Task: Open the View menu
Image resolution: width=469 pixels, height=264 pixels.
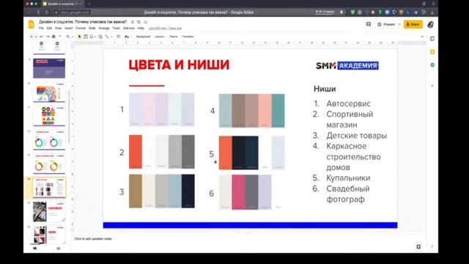Action: (59, 28)
